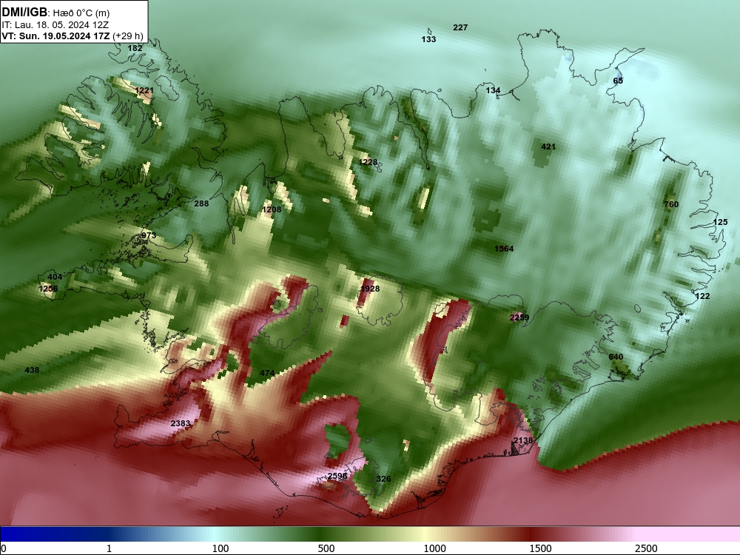Click the 1000 label on the color scale
This screenshot has height=555, width=740.
pos(434,548)
